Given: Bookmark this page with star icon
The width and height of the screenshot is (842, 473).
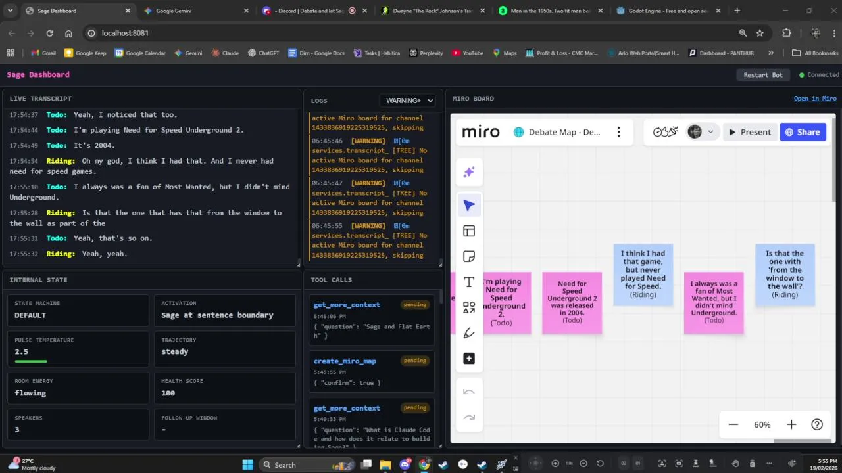Looking at the screenshot, I should 760,33.
